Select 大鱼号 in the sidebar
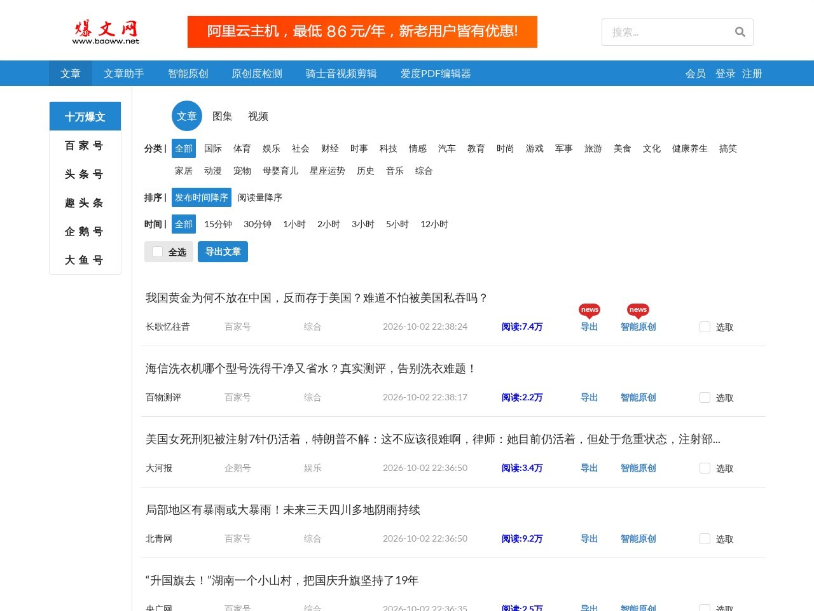The width and height of the screenshot is (814, 611). click(x=85, y=260)
